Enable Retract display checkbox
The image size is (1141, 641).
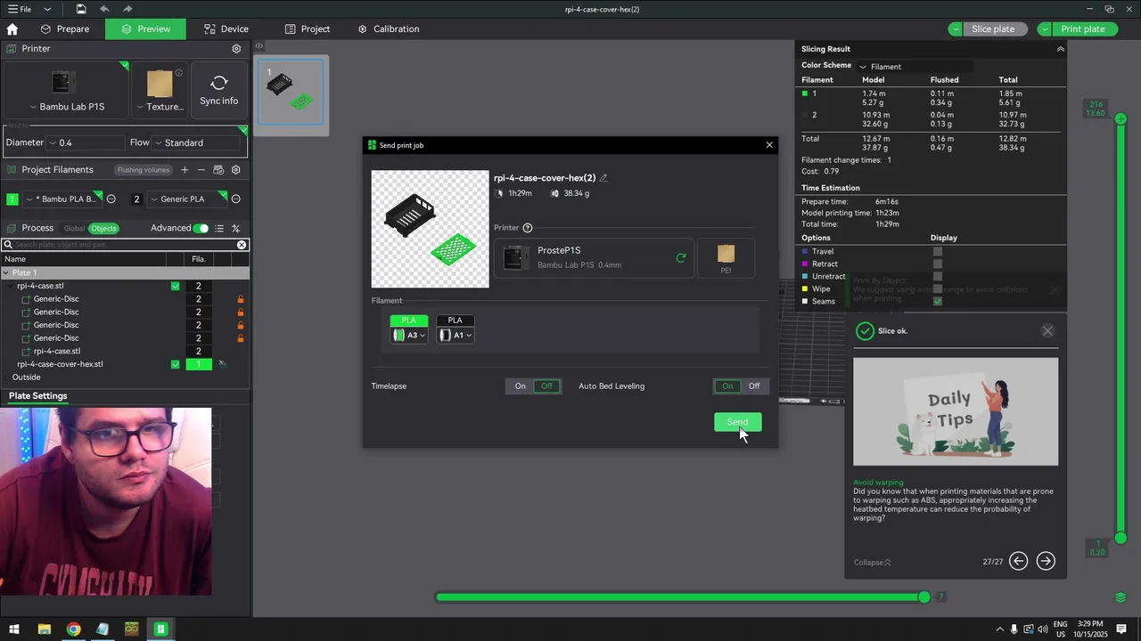click(x=938, y=264)
